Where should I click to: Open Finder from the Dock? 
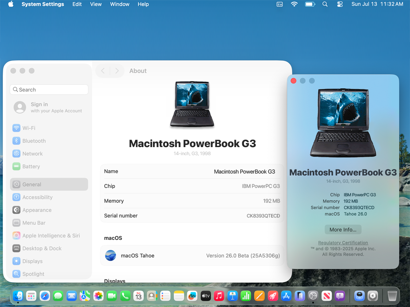click(18, 296)
